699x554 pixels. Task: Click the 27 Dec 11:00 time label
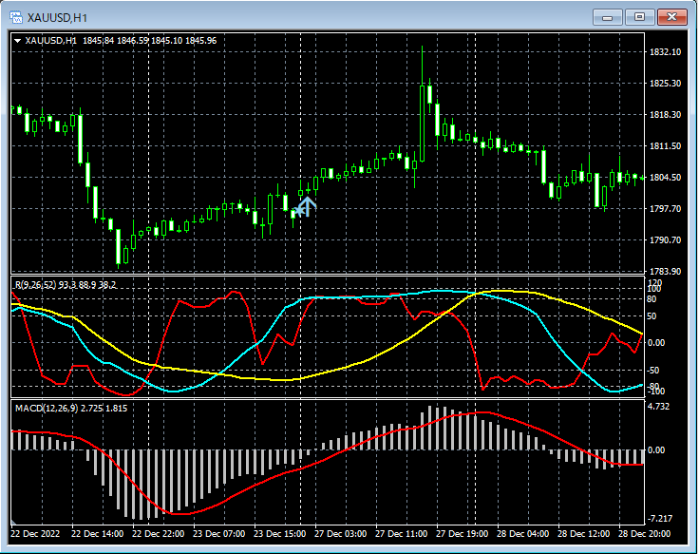point(404,534)
